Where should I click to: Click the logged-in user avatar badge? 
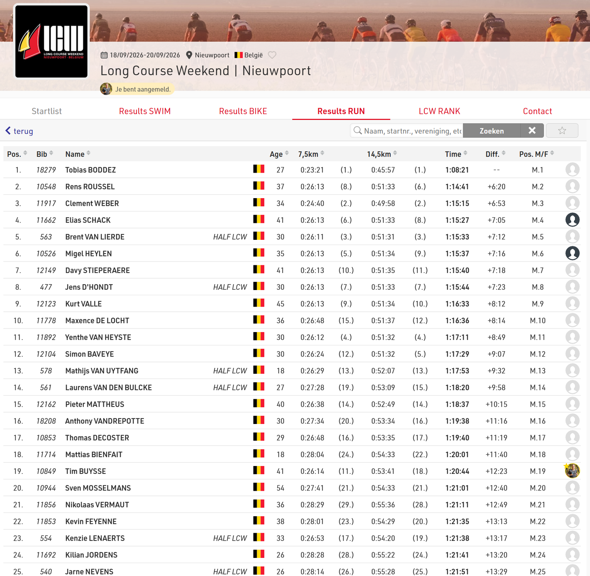click(x=106, y=89)
